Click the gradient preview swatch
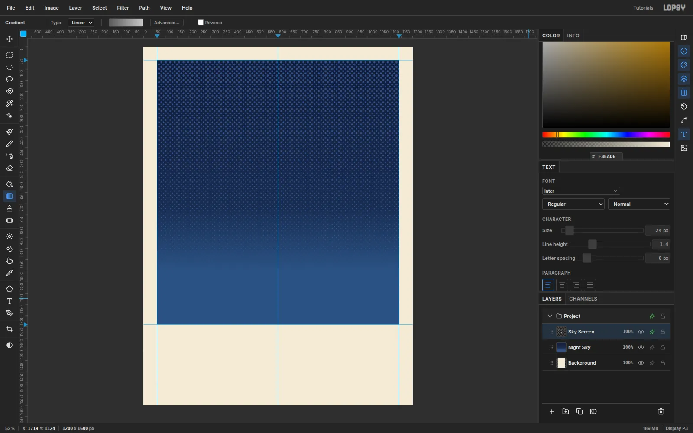The width and height of the screenshot is (693, 433). point(126,23)
